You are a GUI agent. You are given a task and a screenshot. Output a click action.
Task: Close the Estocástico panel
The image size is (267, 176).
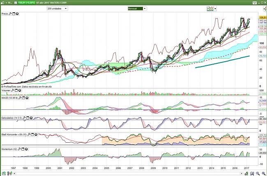tap(31, 118)
